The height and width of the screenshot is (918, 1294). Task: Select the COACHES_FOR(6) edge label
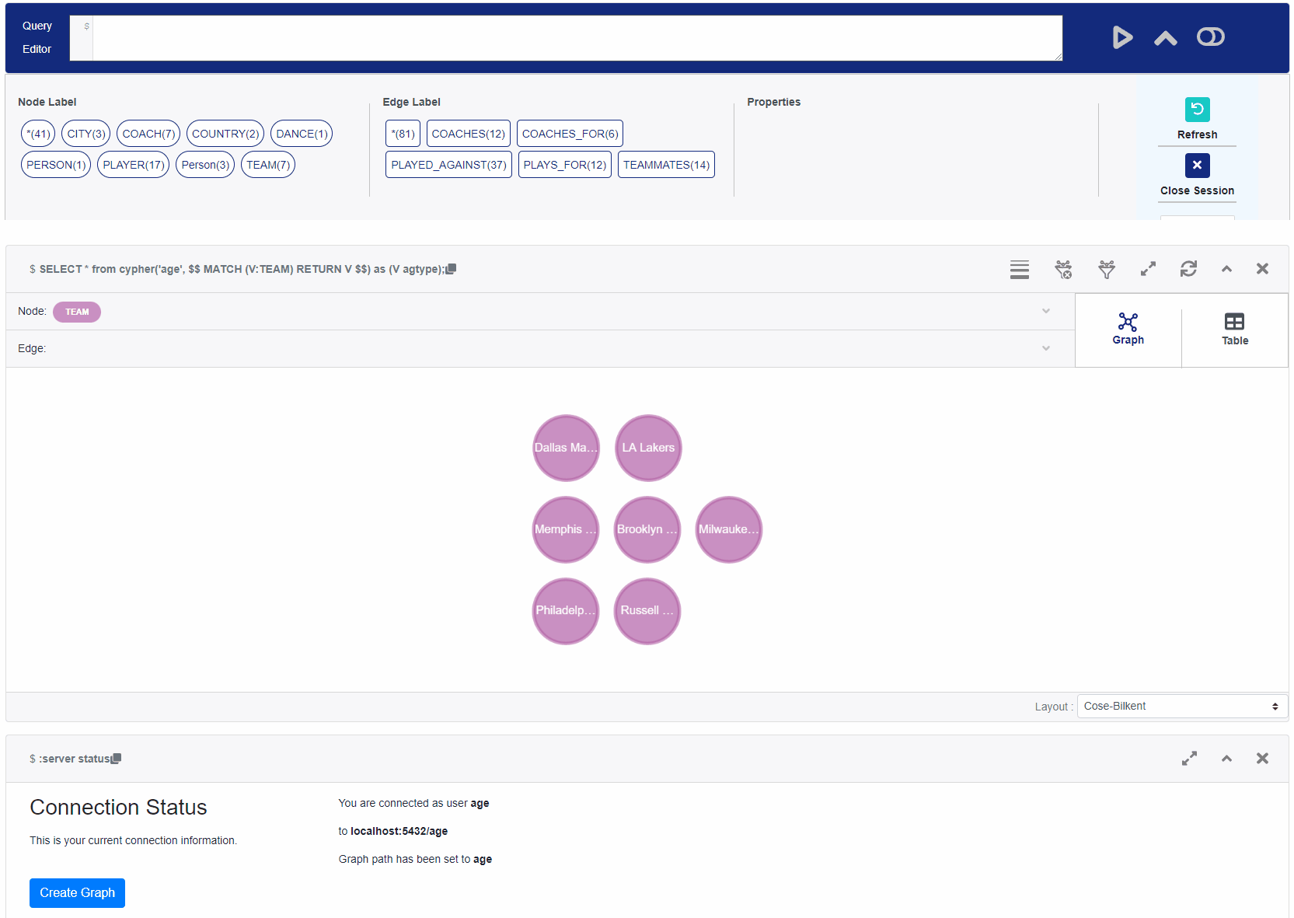click(x=570, y=134)
